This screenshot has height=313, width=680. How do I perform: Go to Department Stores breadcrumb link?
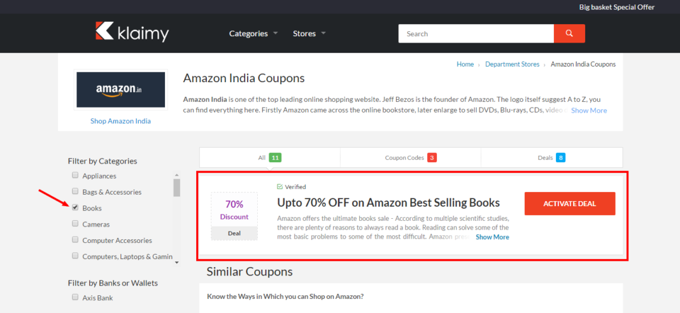[512, 64]
